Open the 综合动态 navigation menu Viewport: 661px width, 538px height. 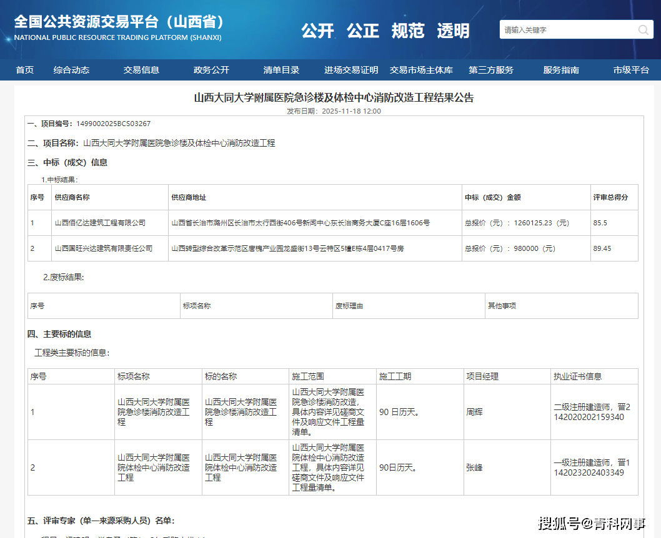[x=71, y=70]
